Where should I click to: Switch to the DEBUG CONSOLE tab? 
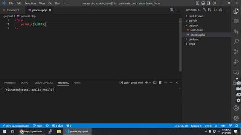point(44,82)
